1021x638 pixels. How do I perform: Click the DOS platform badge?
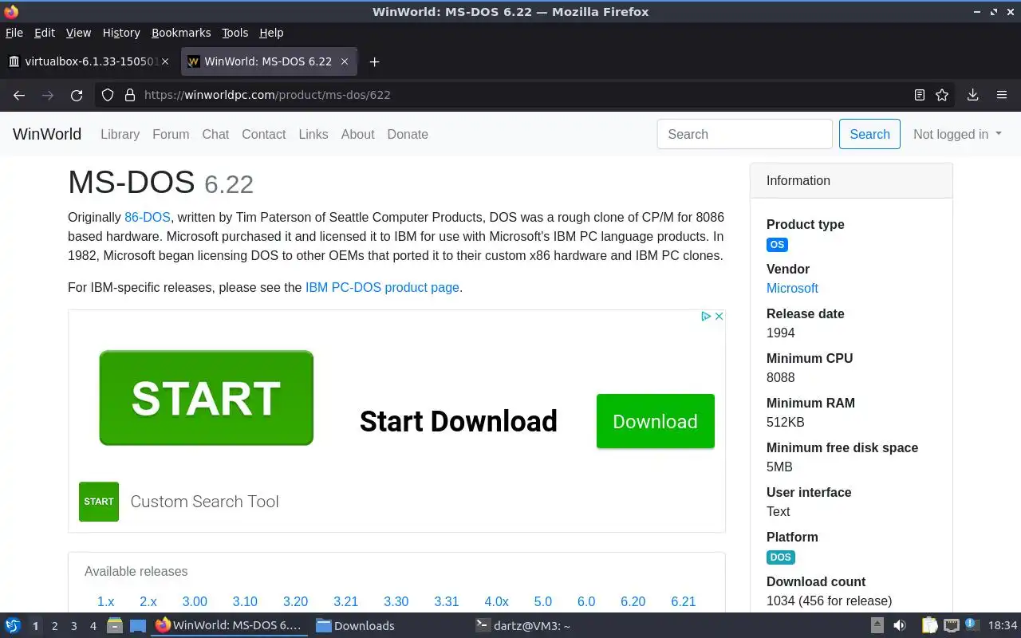781,557
